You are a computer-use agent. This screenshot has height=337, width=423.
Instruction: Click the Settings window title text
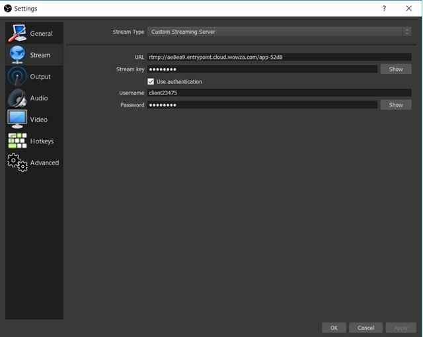pyautogui.click(x=26, y=9)
